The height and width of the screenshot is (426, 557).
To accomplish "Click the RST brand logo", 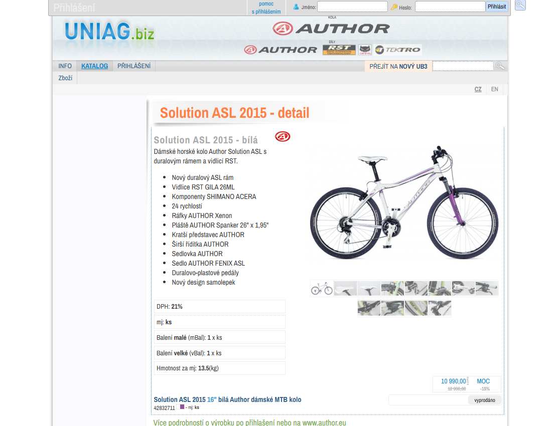I will (339, 50).
